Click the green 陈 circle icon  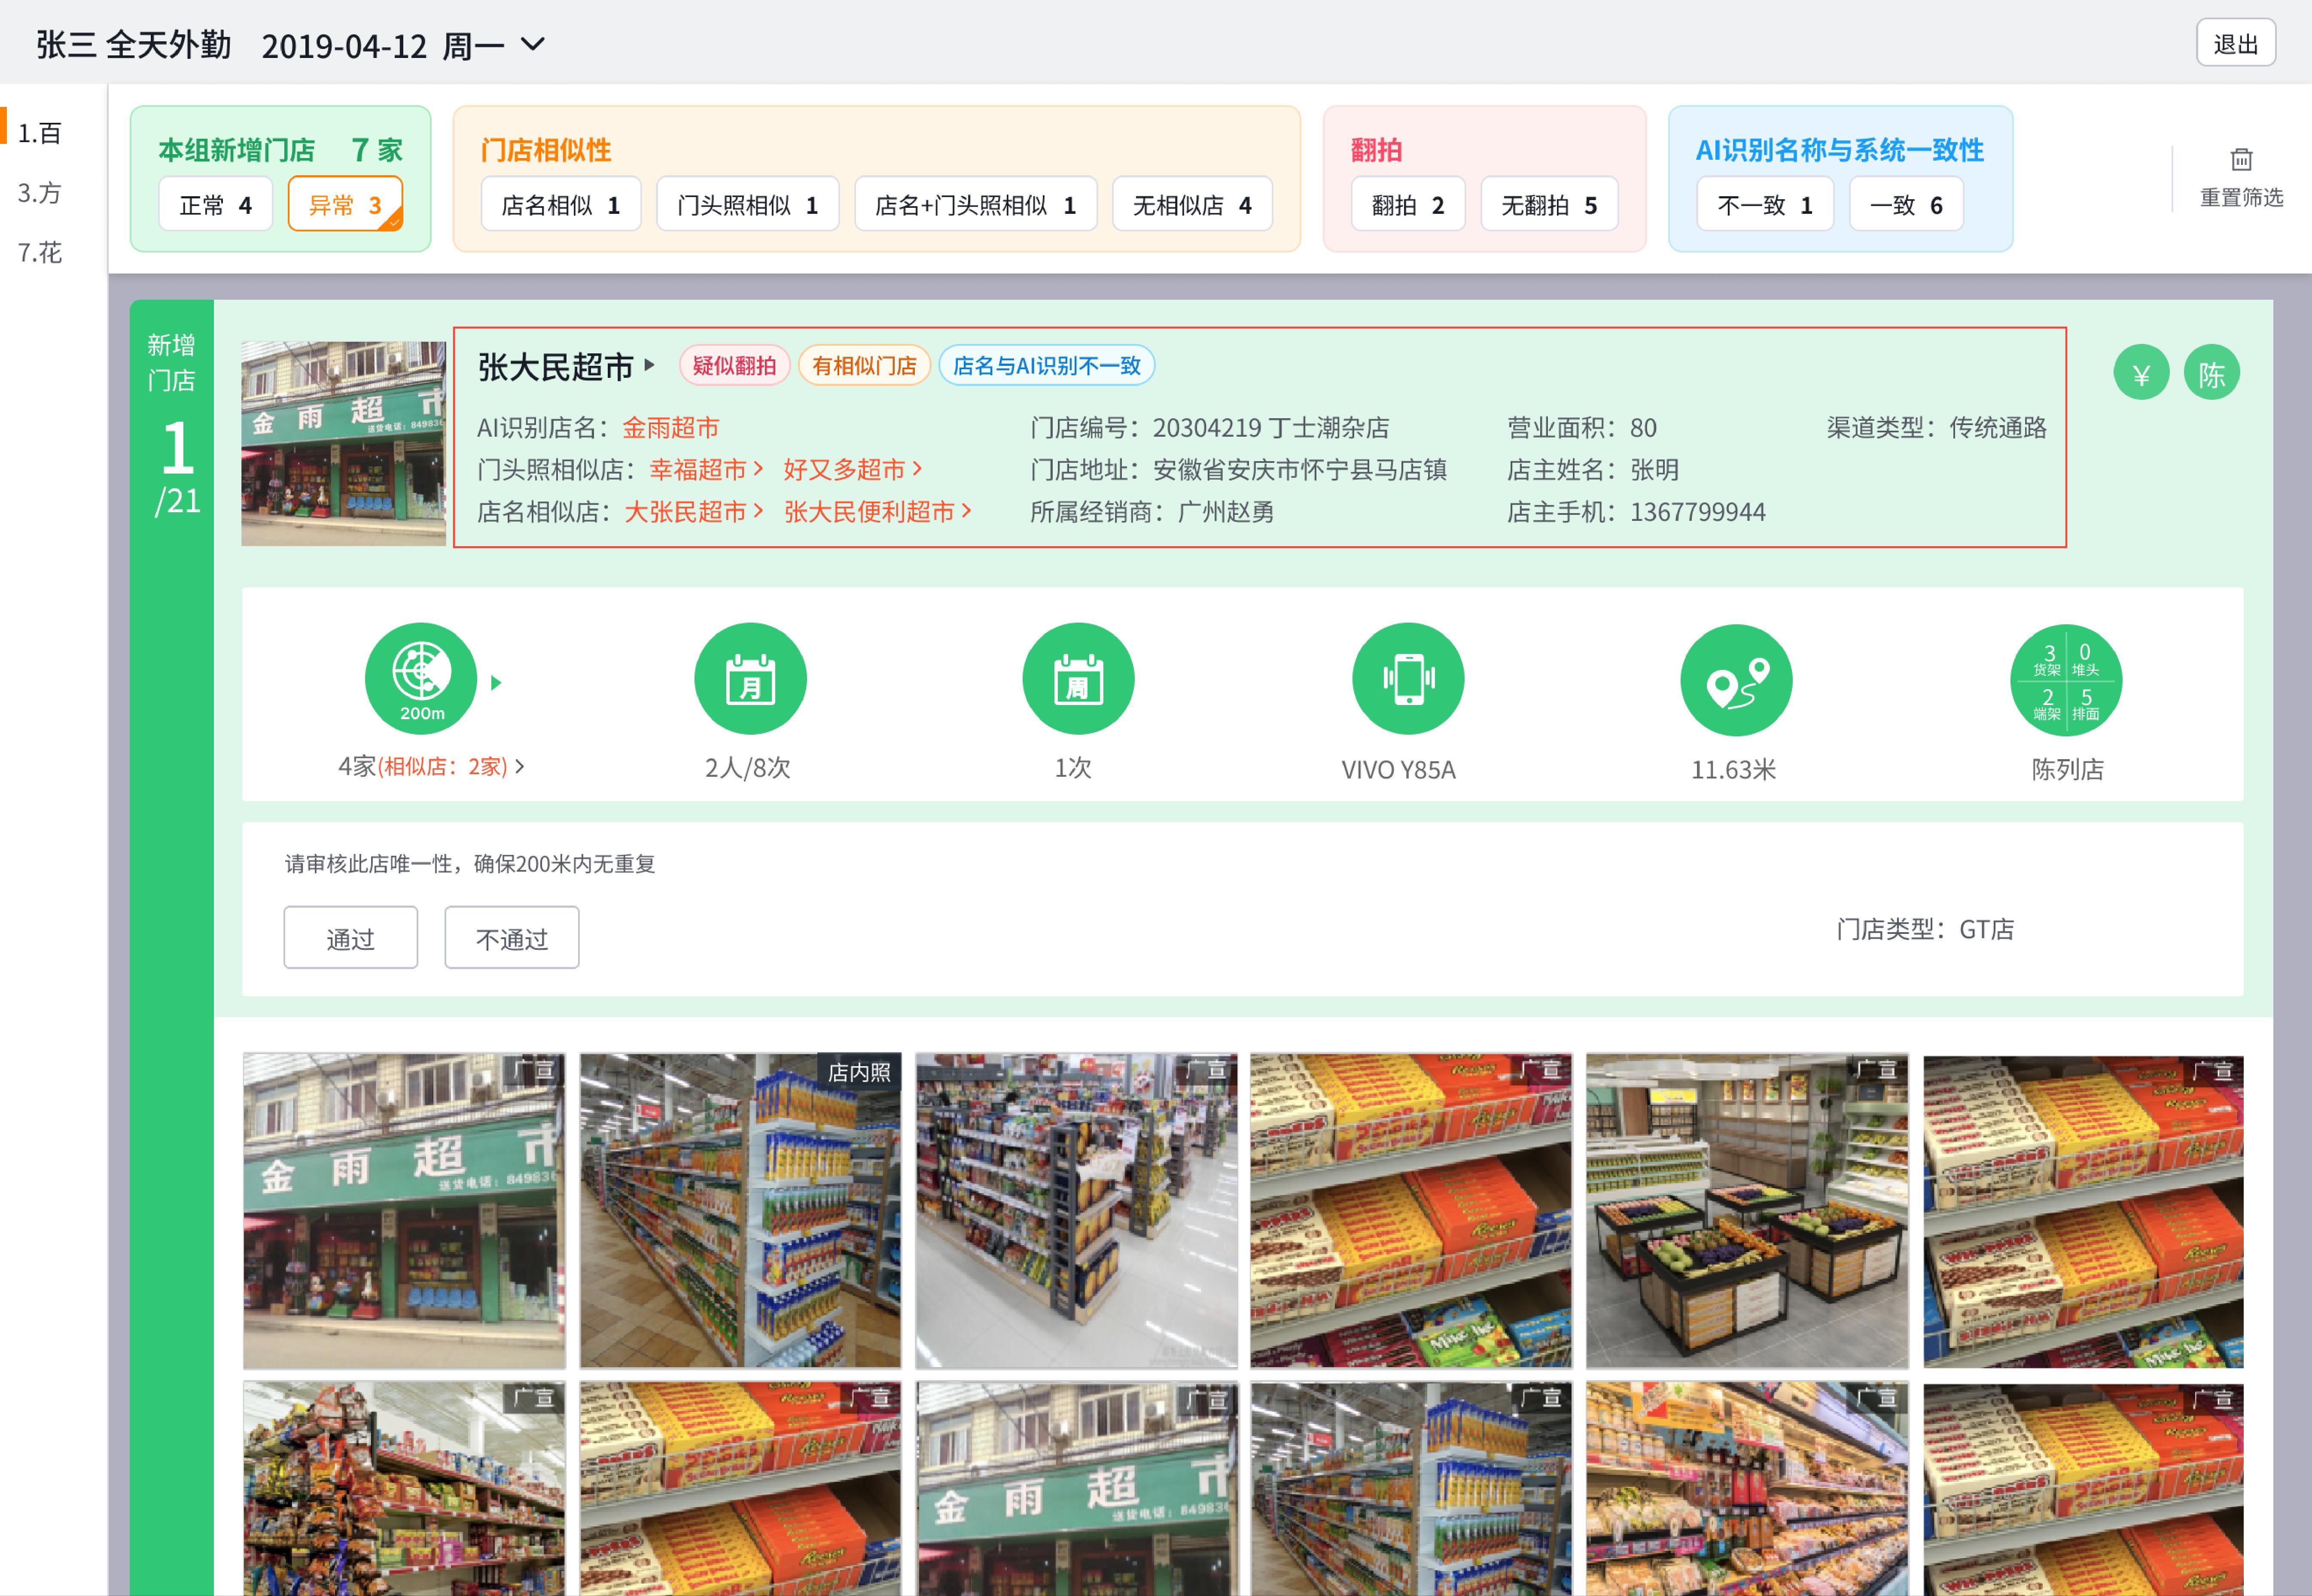pos(2211,373)
